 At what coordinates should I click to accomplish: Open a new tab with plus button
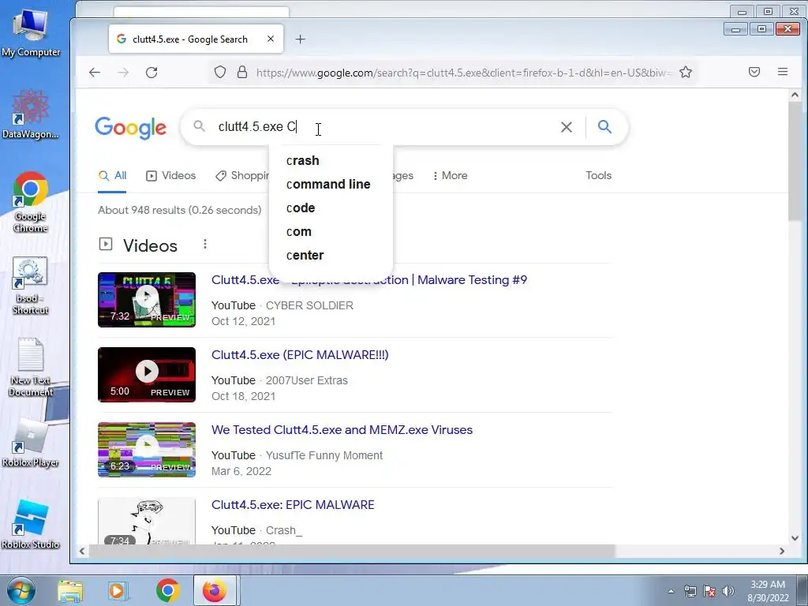click(x=301, y=39)
